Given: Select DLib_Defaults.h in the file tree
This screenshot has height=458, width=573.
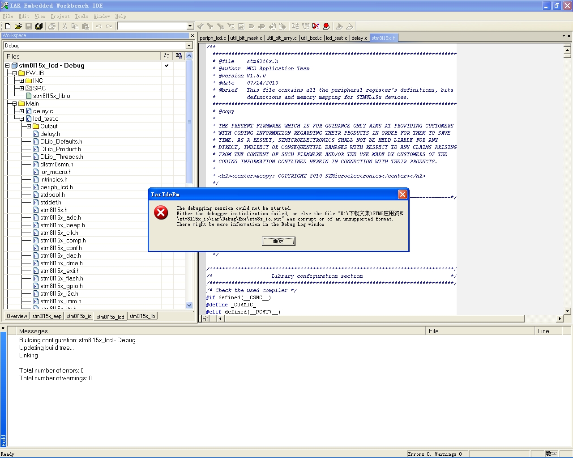Looking at the screenshot, I should (61, 141).
